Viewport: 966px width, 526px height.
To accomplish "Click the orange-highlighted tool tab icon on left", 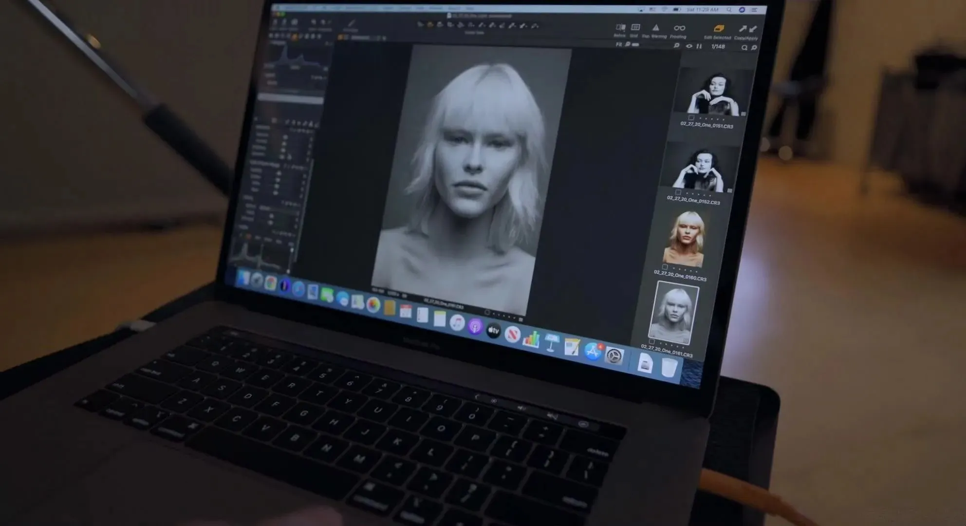I will (x=294, y=37).
